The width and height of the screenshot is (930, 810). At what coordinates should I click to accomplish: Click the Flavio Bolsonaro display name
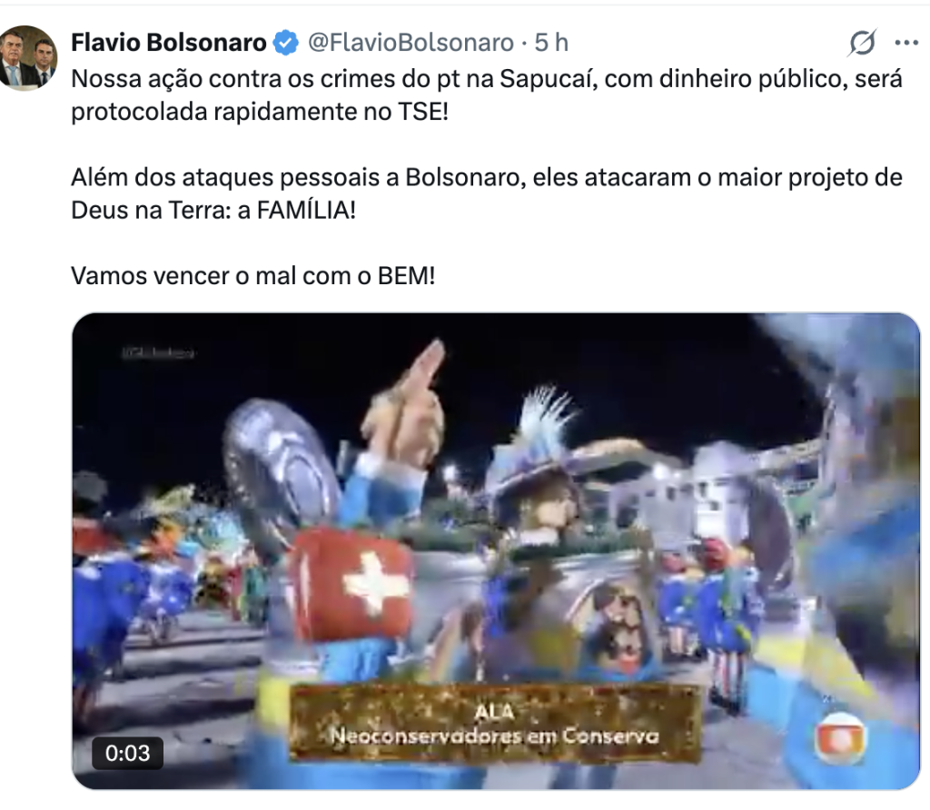pyautogui.click(x=169, y=43)
